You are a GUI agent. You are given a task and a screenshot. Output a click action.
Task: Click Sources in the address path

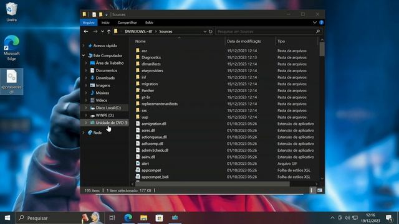pyautogui.click(x=166, y=32)
